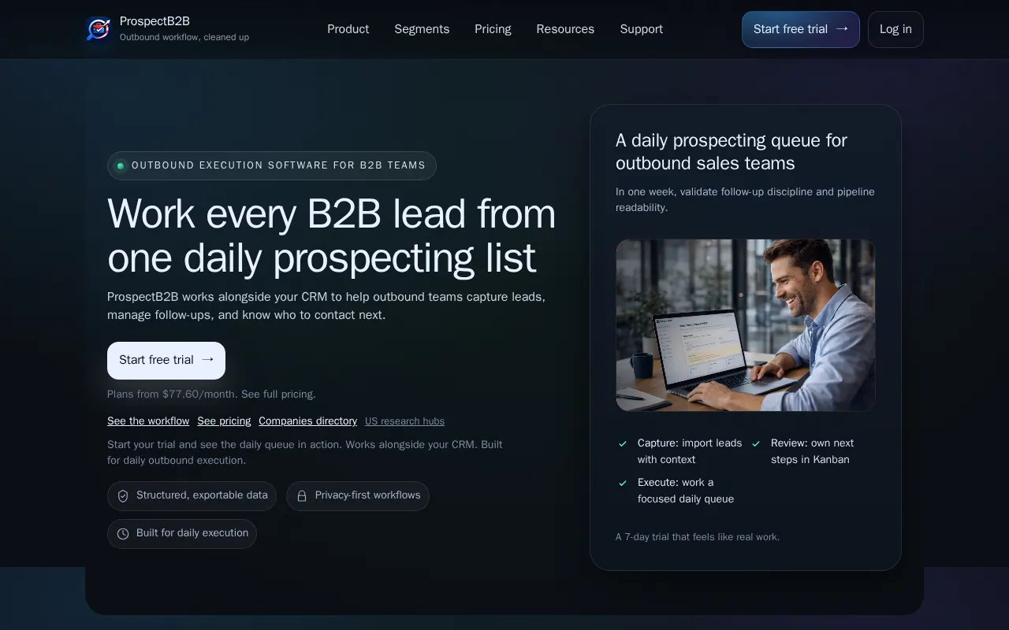Go to the Pricing page
The height and width of the screenshot is (630, 1009).
click(493, 29)
